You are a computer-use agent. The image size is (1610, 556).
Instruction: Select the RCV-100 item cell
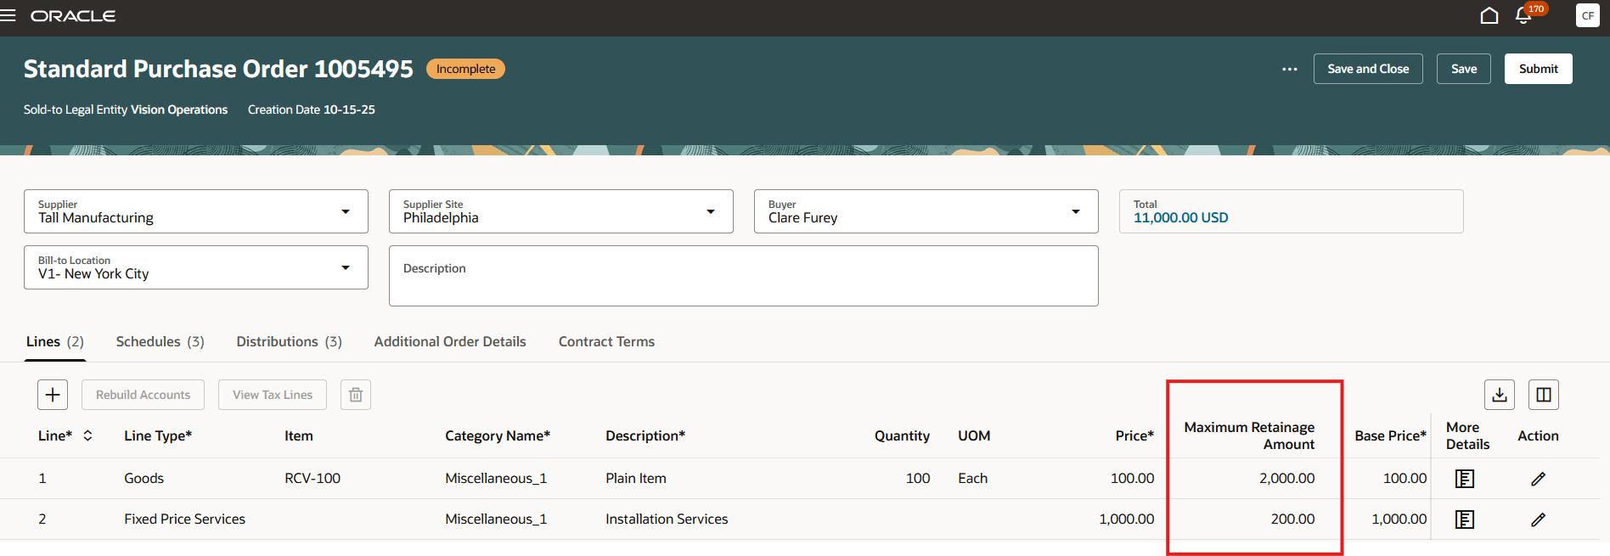pos(312,478)
